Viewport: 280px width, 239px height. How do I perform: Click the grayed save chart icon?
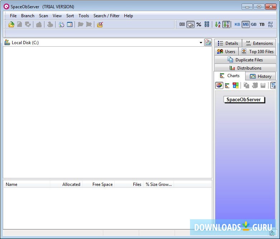(263, 85)
